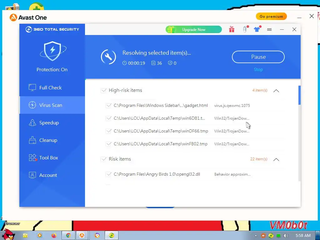Uncheck the gadget.html item checkbox
320x240 pixels.
[x=108, y=106]
